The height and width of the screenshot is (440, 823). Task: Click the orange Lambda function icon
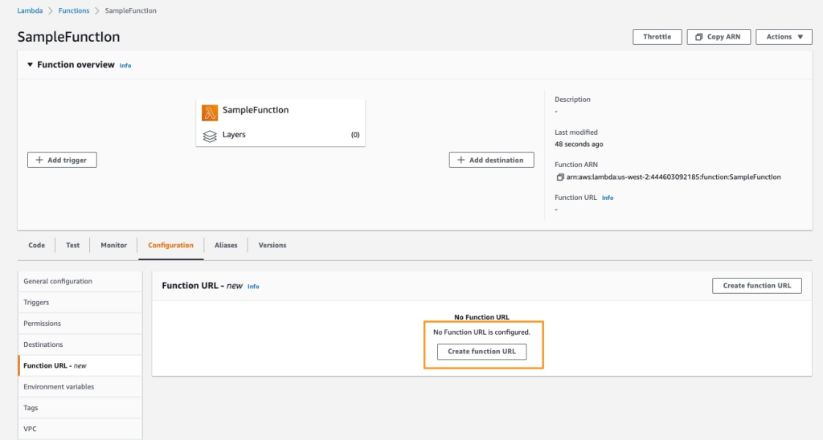tap(210, 112)
